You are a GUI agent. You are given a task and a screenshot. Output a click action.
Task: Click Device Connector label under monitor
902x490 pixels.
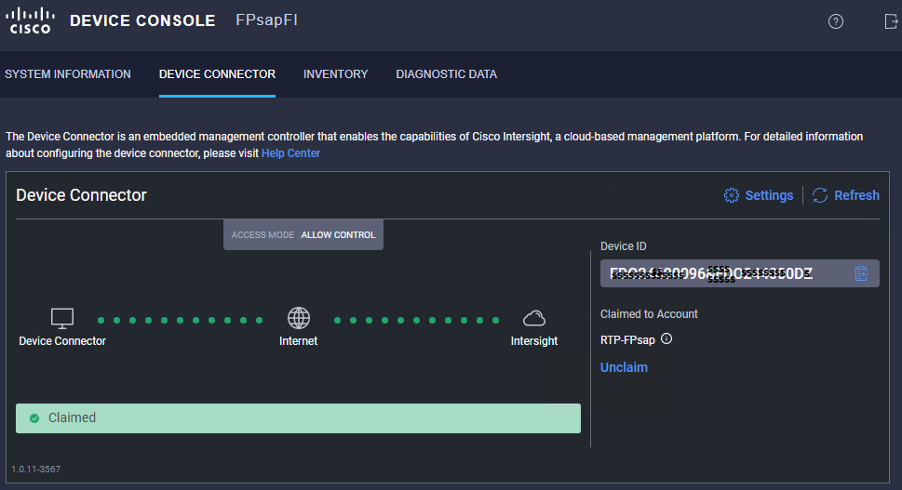point(62,341)
